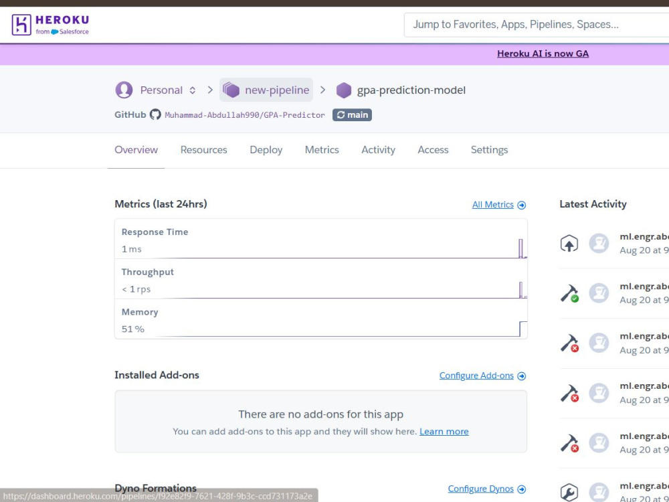Click the GitHub octocat icon
669x502 pixels.
pyautogui.click(x=155, y=114)
